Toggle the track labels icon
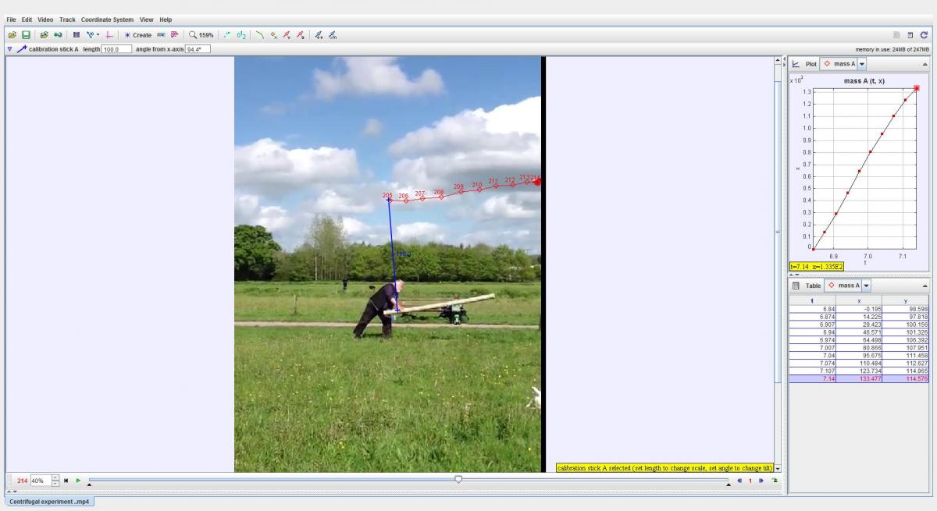 click(x=242, y=35)
